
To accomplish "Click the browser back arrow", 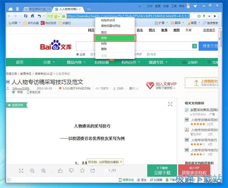I will click(9, 16).
